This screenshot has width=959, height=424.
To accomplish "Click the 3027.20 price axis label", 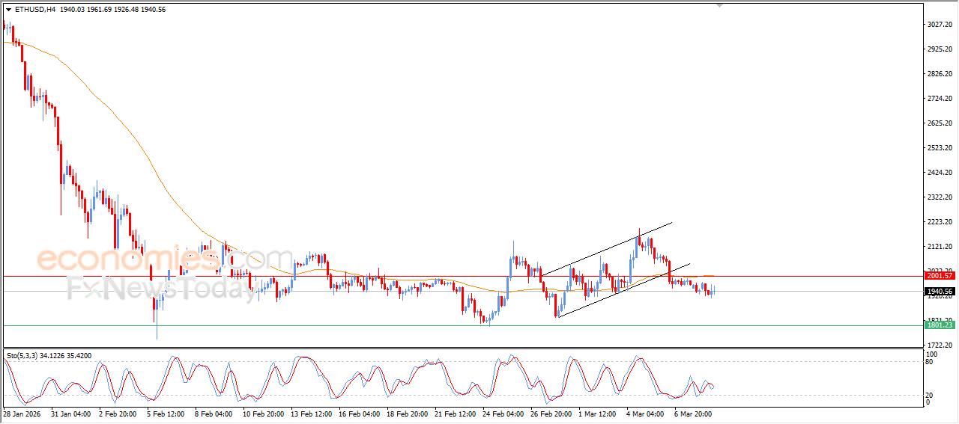I will (939, 25).
